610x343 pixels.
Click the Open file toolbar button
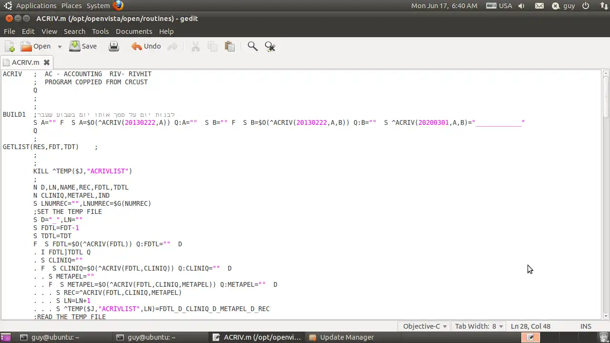pyautogui.click(x=36, y=46)
